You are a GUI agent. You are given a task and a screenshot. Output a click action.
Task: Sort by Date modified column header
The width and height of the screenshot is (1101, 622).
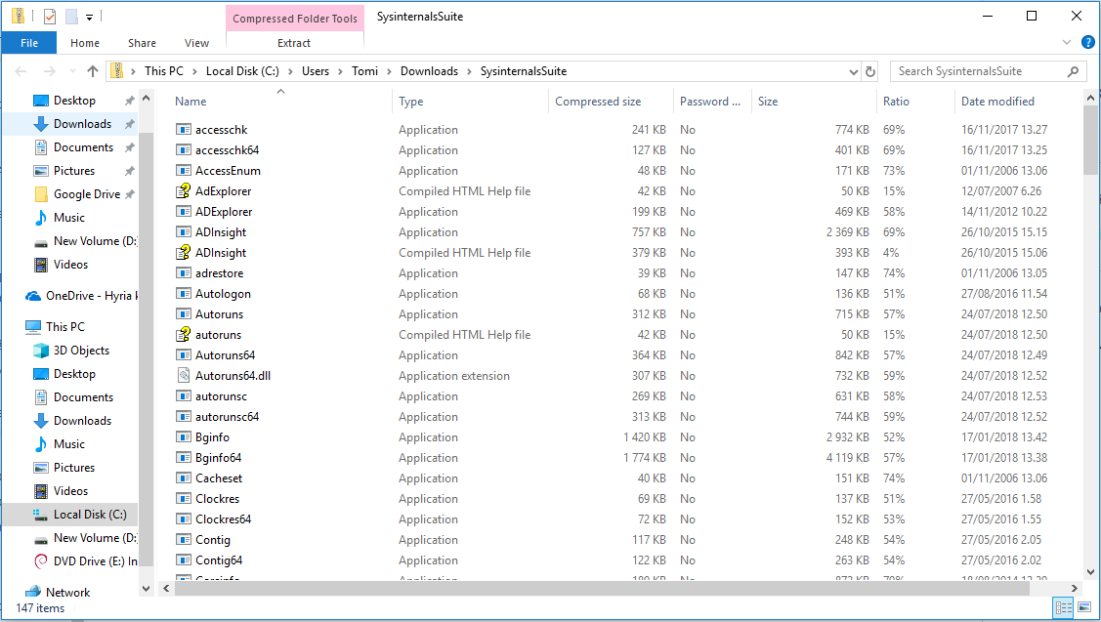click(x=1018, y=102)
